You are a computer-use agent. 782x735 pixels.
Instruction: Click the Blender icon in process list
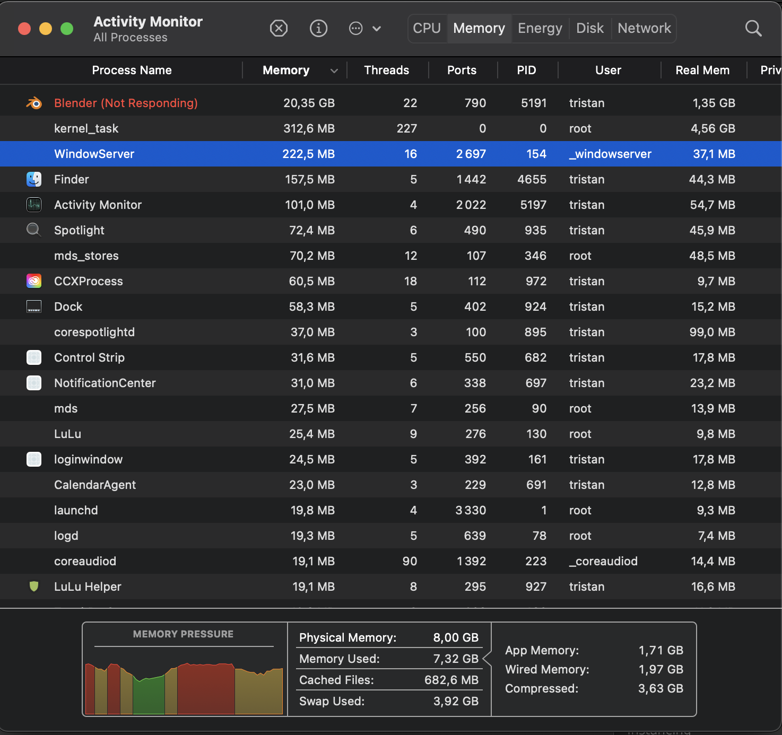[x=34, y=103]
